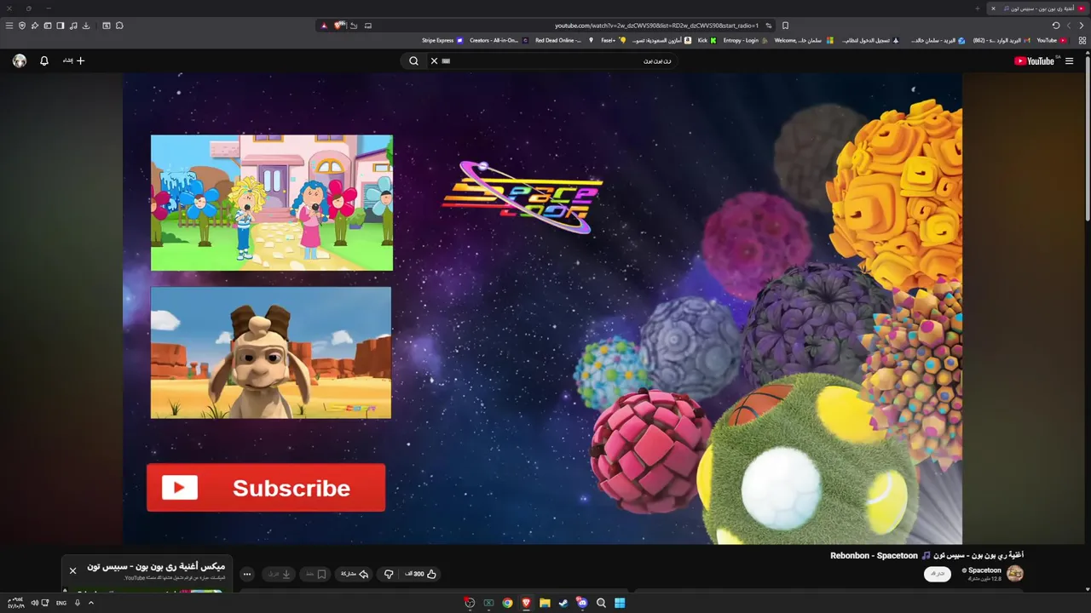1091x613 pixels.
Task: Open the Brave Shields lion icon
Action: click(x=338, y=26)
